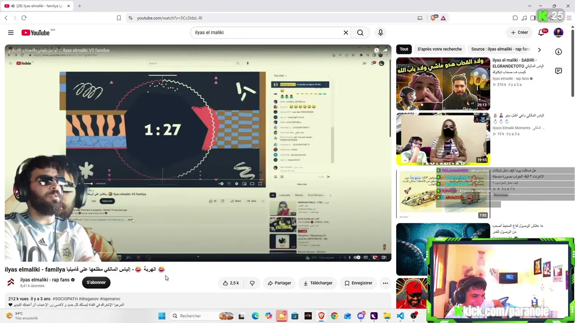
Task: Open the media control music note icon
Action: (524, 18)
